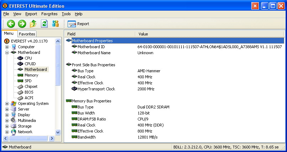Click the Report toolbar button
The width and height of the screenshot is (287, 152).
(78, 24)
